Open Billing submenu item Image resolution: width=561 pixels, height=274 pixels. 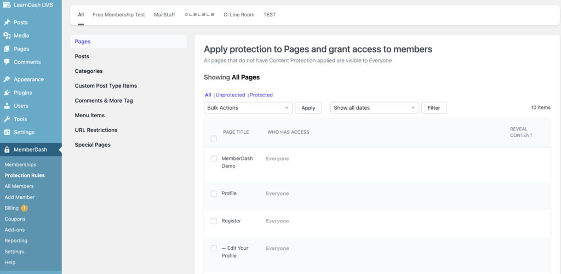[12, 208]
